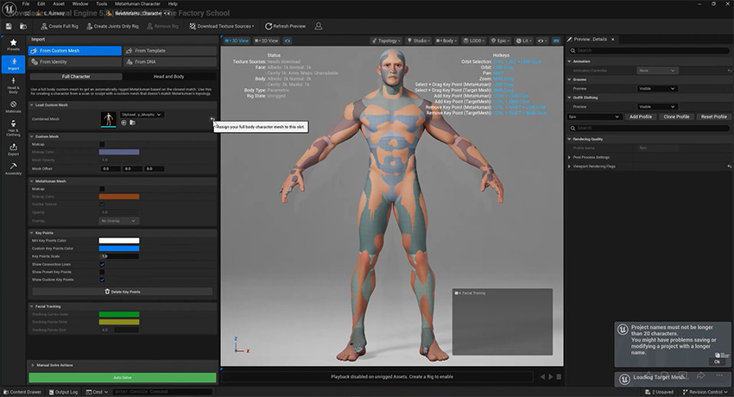The width and height of the screenshot is (734, 397).
Task: Toggle MetaHuman Mesh Matcap checkbox
Action: [102, 189]
